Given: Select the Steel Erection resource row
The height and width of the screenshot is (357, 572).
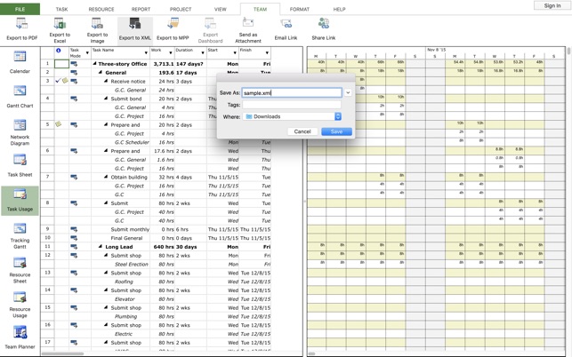Looking at the screenshot, I should [x=132, y=264].
